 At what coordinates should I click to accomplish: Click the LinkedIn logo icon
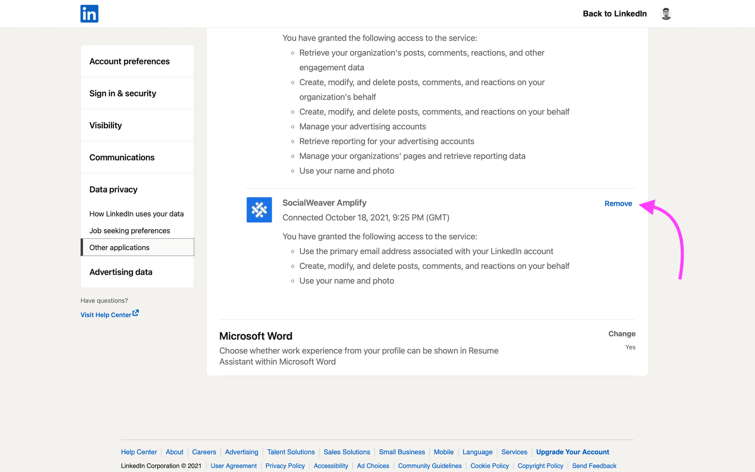tap(89, 13)
